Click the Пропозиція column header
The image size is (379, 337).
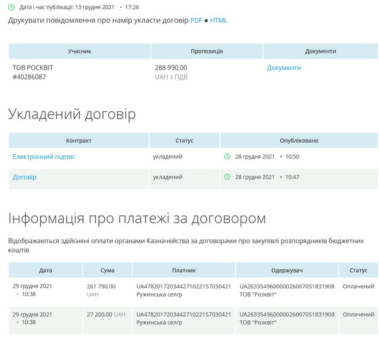206,51
